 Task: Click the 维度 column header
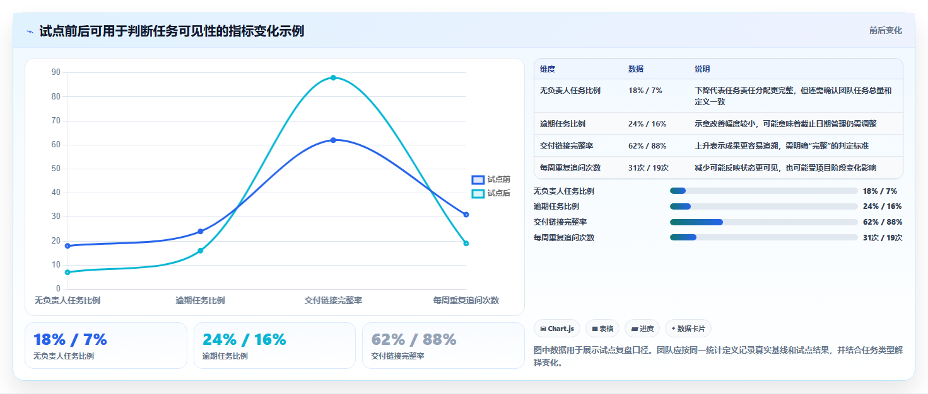pyautogui.click(x=548, y=69)
